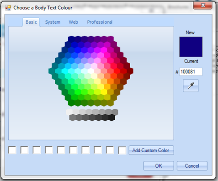The width and height of the screenshot is (218, 181).
Task: Switch to the Basic tab
Action: [x=31, y=22]
